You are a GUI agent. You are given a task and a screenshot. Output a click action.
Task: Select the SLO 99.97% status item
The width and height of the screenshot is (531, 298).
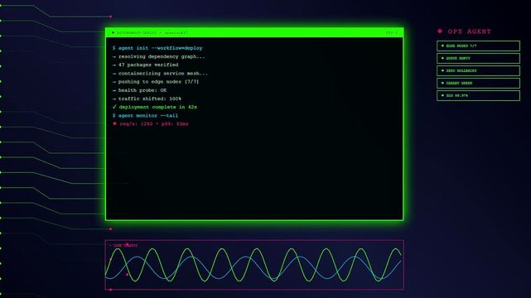tap(478, 96)
